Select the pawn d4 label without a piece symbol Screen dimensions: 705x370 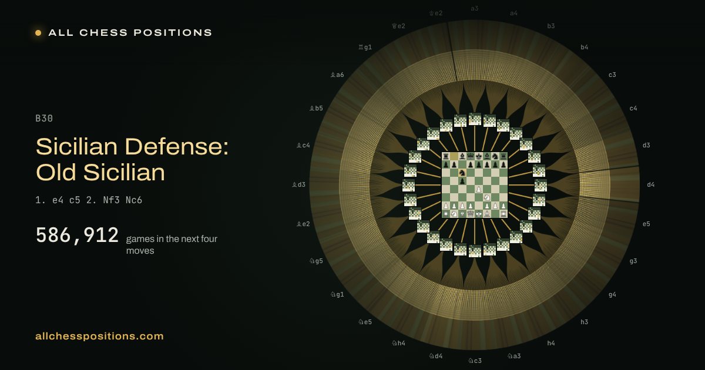click(651, 184)
